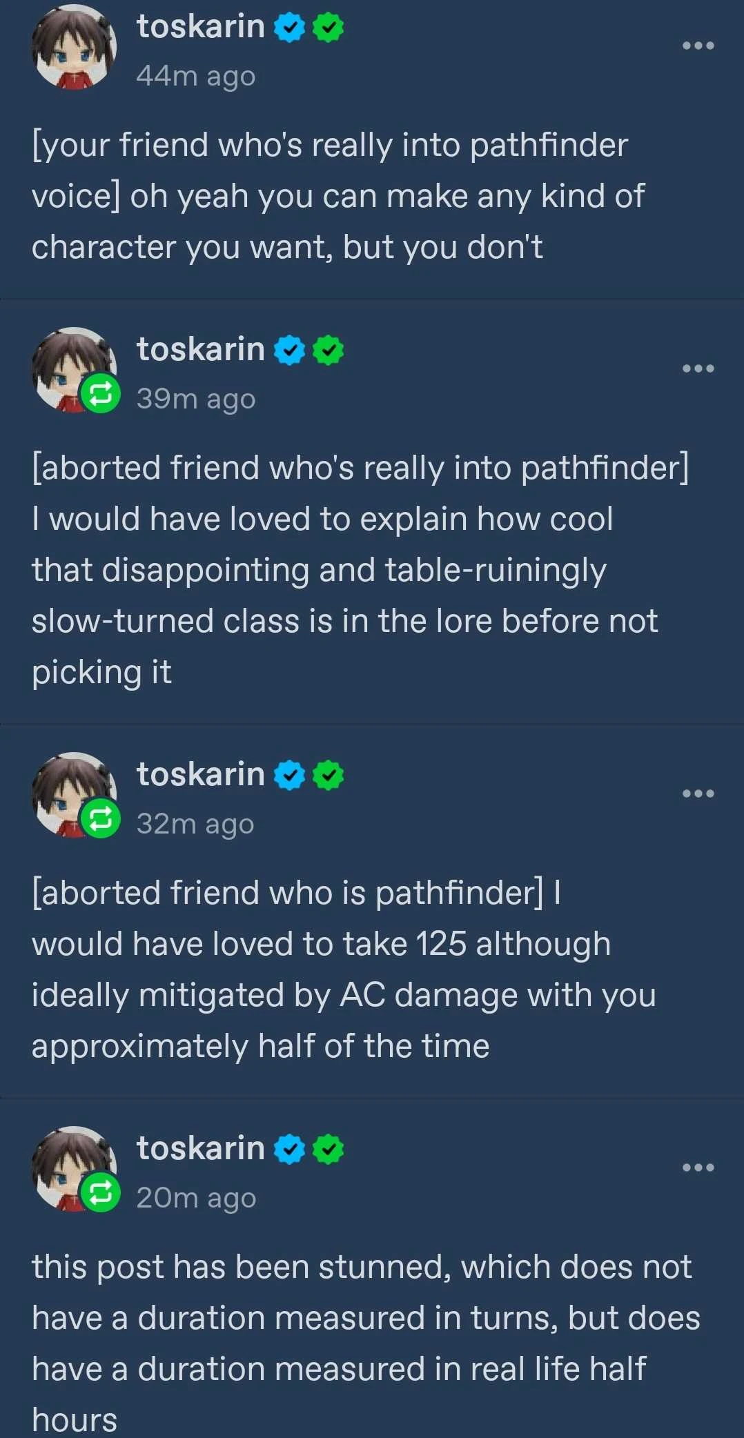Click the "20m ago" timestamp
The width and height of the screenshot is (744, 1438).
click(196, 1198)
